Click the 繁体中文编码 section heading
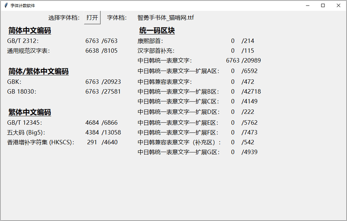 29,113
